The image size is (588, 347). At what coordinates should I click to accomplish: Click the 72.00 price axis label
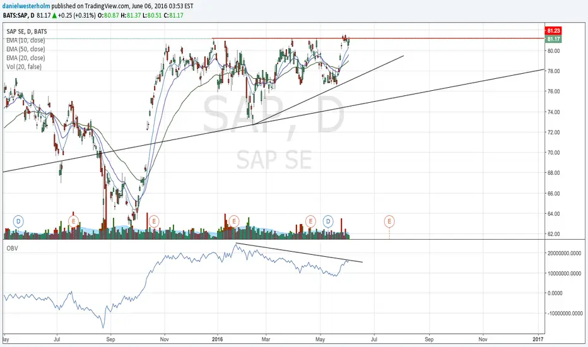click(x=553, y=132)
